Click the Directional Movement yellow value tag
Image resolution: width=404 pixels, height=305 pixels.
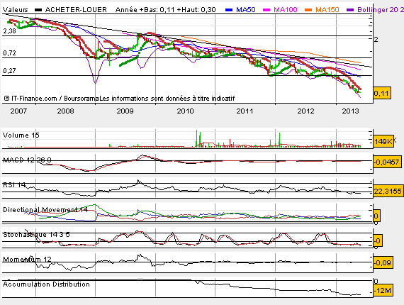[x=376, y=216]
